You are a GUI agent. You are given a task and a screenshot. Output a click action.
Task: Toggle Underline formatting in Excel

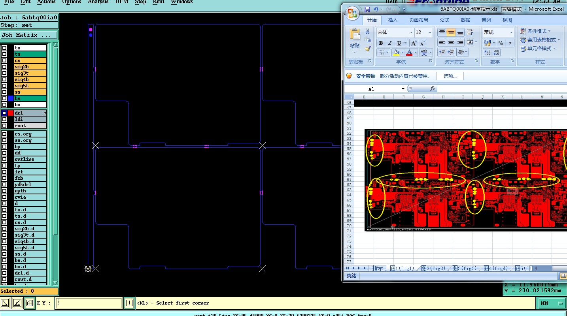point(399,43)
